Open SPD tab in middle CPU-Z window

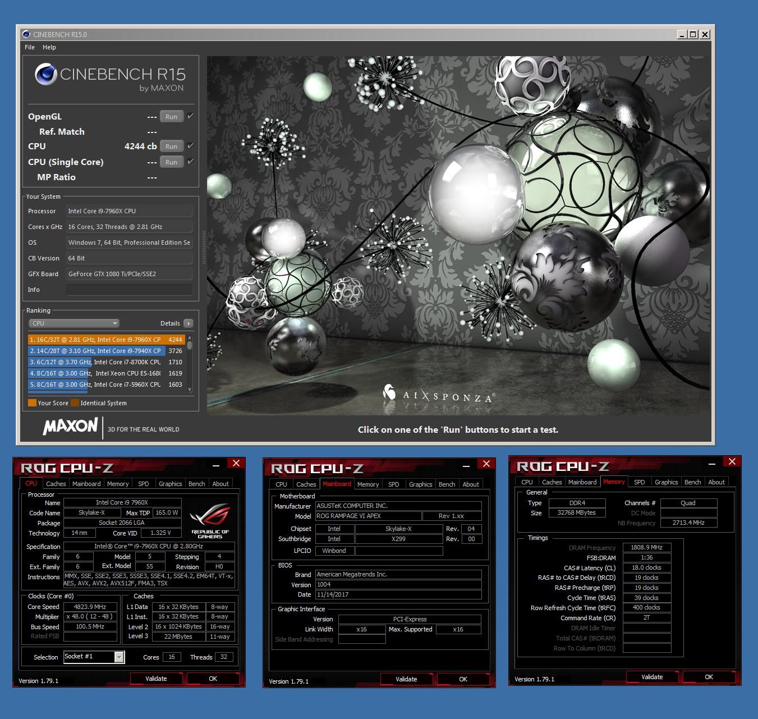pos(394,484)
